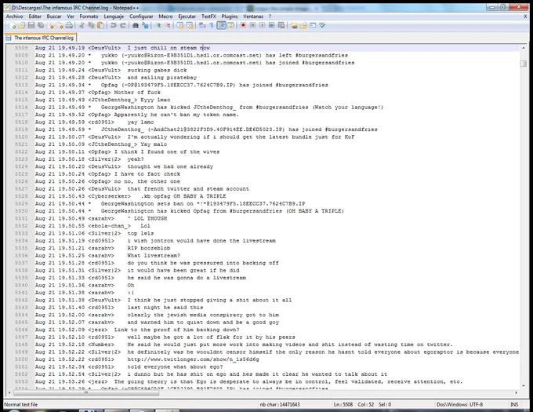Open the Buscar menu
533x412 pixels.
point(54,16)
